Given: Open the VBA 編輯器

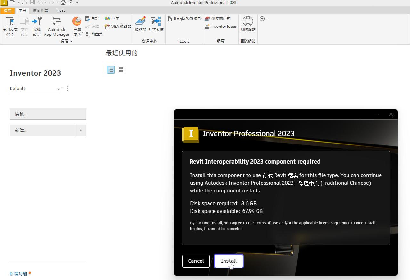Looking at the screenshot, I should click(118, 27).
